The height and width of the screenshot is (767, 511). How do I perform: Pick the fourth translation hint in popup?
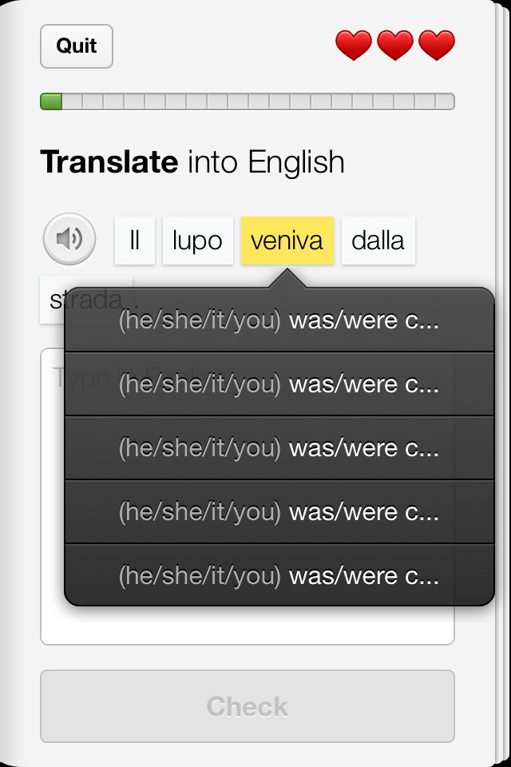pos(279,512)
